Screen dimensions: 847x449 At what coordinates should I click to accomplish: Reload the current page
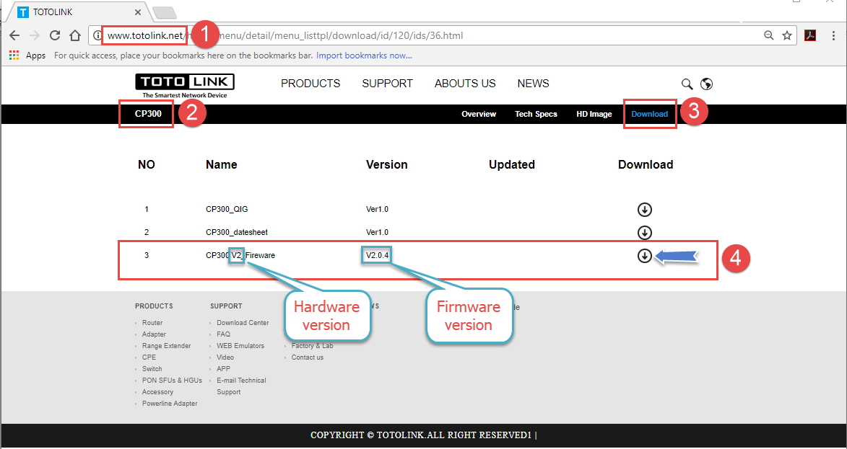tap(55, 36)
